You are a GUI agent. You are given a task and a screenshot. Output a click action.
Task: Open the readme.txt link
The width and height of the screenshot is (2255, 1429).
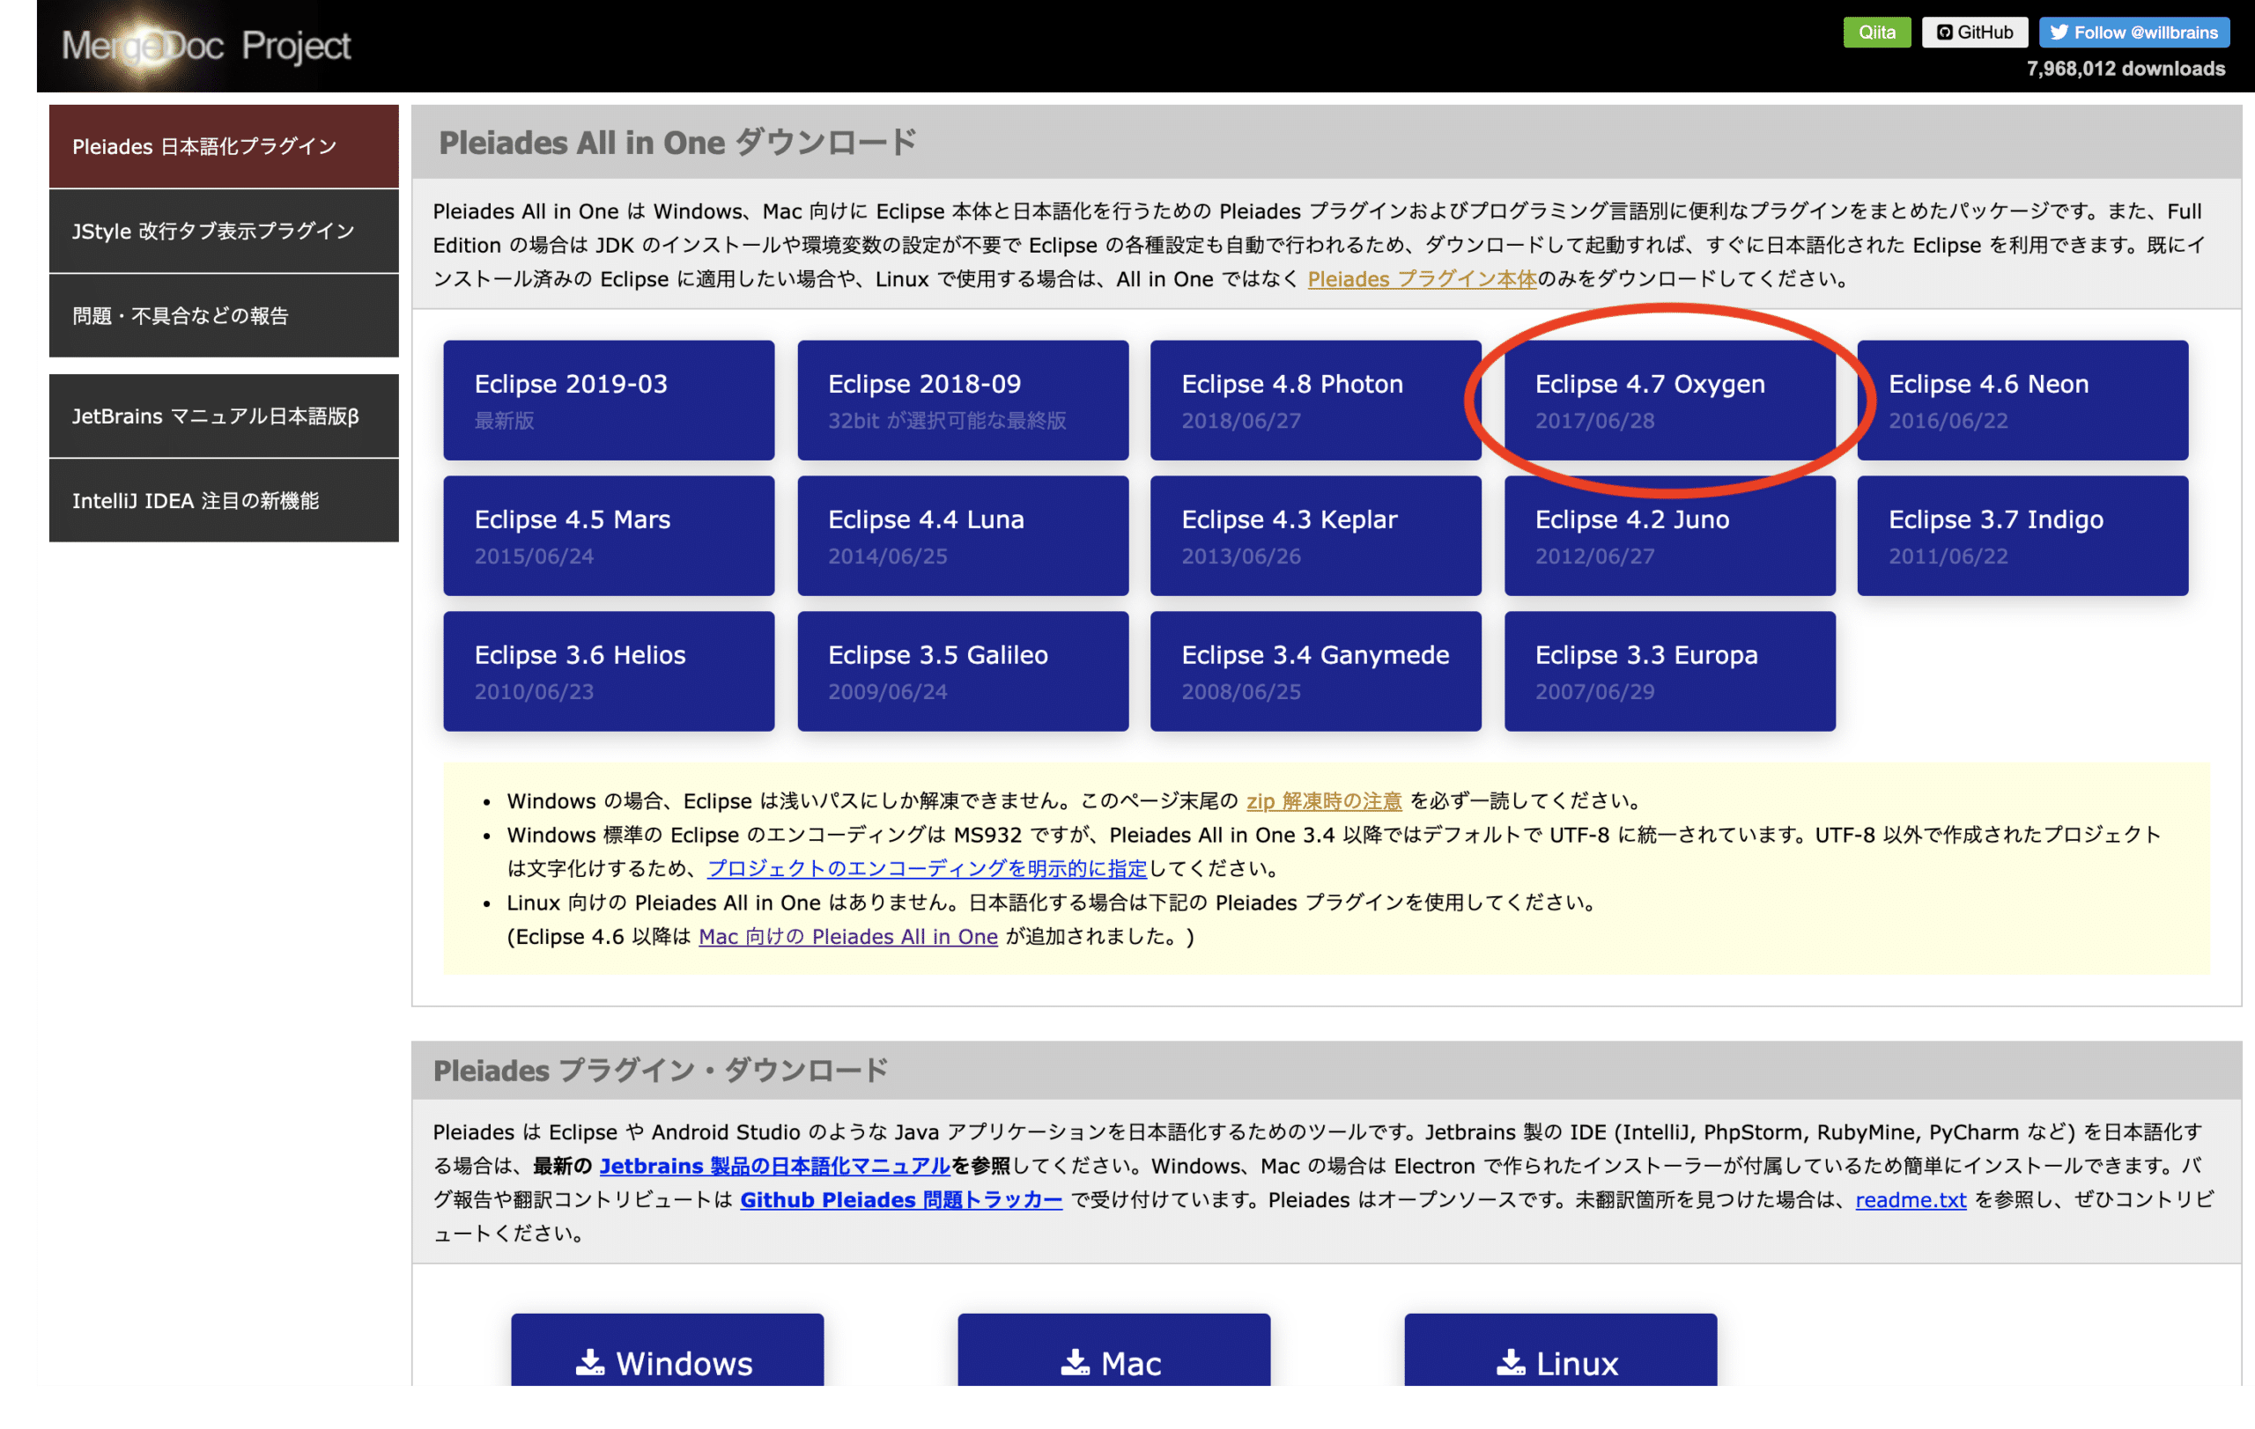(1911, 1200)
